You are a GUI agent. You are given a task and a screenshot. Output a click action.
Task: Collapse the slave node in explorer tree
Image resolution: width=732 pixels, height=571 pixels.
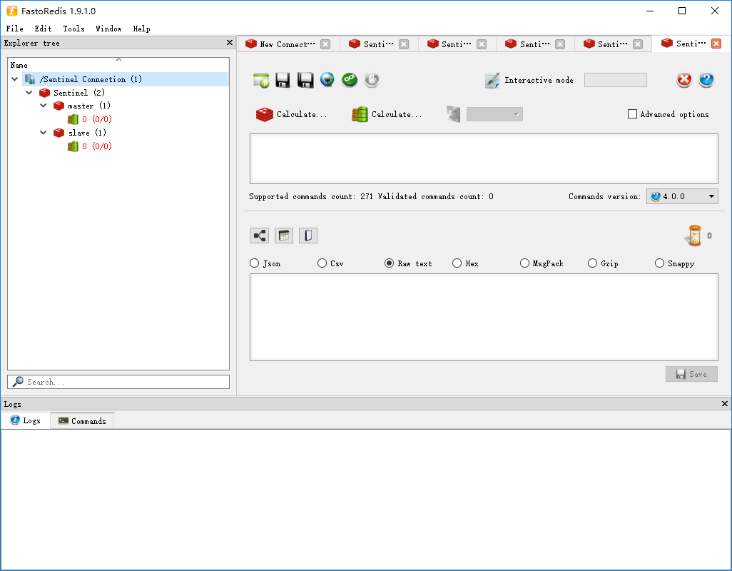click(44, 133)
